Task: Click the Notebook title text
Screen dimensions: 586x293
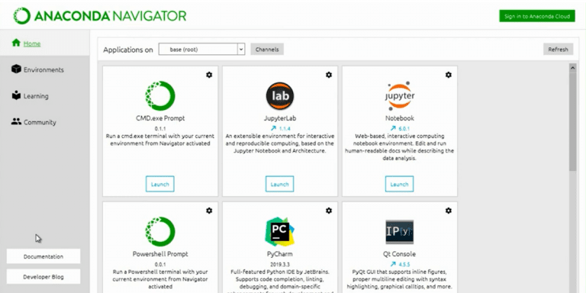Action: [x=400, y=118]
